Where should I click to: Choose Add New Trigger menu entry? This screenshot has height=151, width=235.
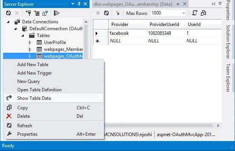[54, 73]
